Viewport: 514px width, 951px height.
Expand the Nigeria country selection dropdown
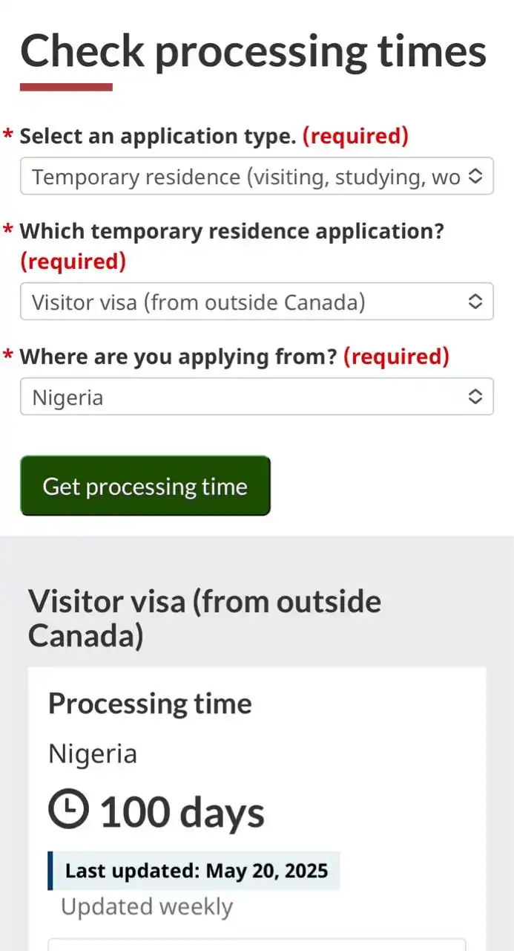click(257, 397)
